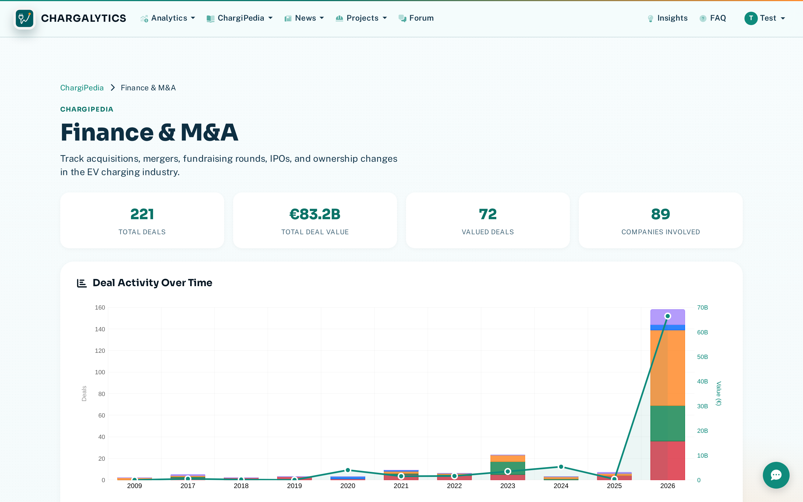Screen dimensions: 803x502
Task: Click the 221 Total Deals stat card
Action: [x=142, y=220]
